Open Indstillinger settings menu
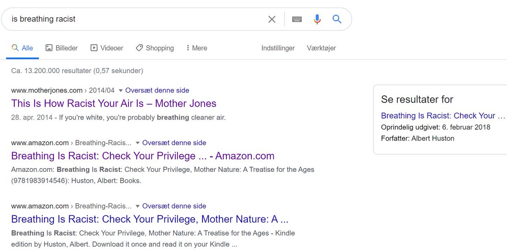The image size is (507, 250). 278,48
